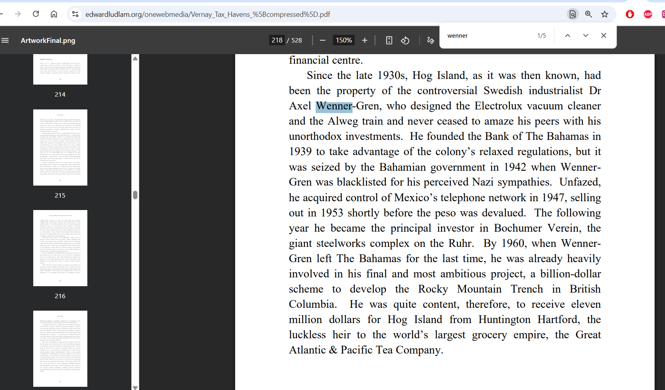Click the total page count '528'
Viewport: 665px width, 390px height.
[297, 40]
